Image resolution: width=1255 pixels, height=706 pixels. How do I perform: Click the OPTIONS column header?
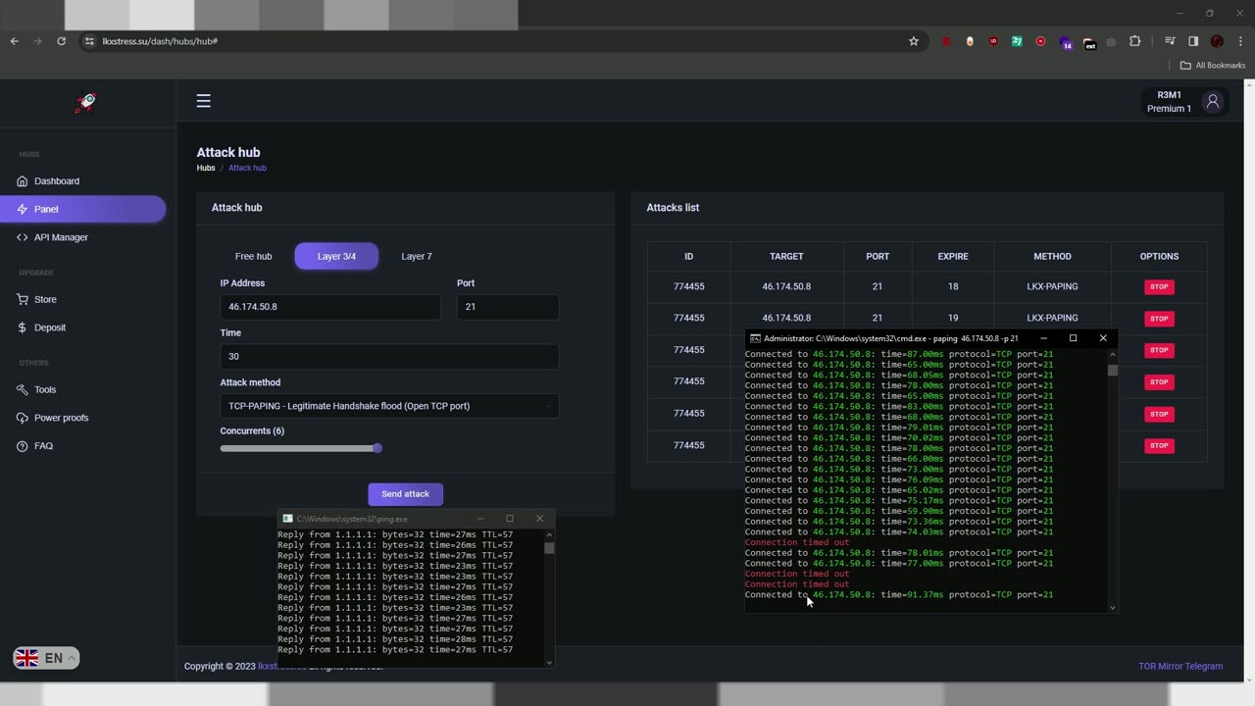1159,256
